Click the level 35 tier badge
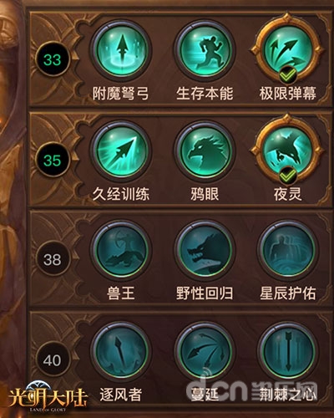Image resolution: width=334 pixels, height=418 pixels. [x=53, y=160]
